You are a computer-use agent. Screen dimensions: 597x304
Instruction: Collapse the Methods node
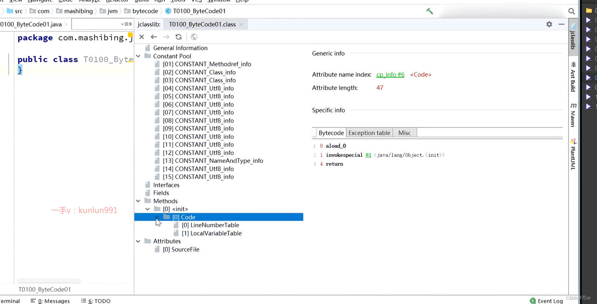pos(138,201)
